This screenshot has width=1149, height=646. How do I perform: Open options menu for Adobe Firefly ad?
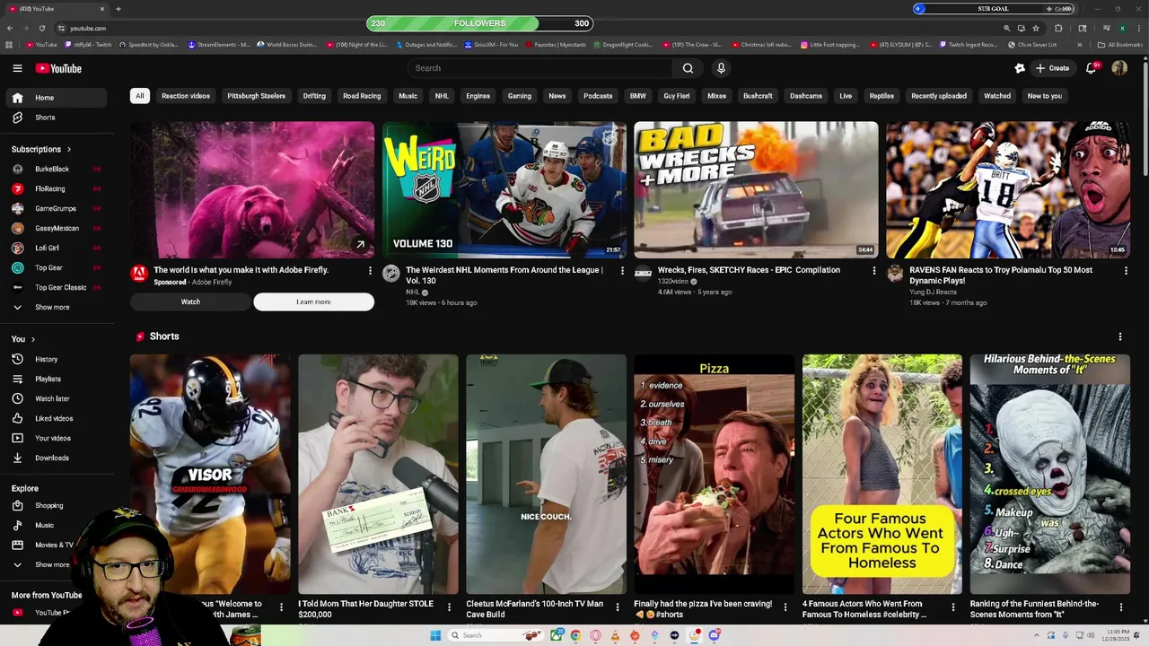[370, 271]
